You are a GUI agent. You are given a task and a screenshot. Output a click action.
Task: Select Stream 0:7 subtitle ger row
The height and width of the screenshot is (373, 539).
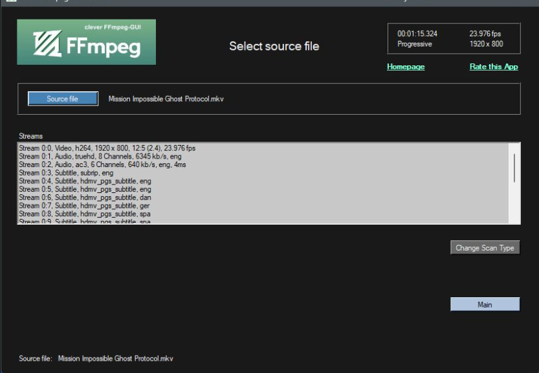pyautogui.click(x=263, y=206)
